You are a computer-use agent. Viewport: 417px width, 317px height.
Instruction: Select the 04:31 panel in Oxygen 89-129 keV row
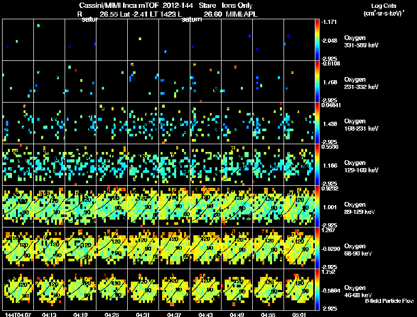pos(143,206)
